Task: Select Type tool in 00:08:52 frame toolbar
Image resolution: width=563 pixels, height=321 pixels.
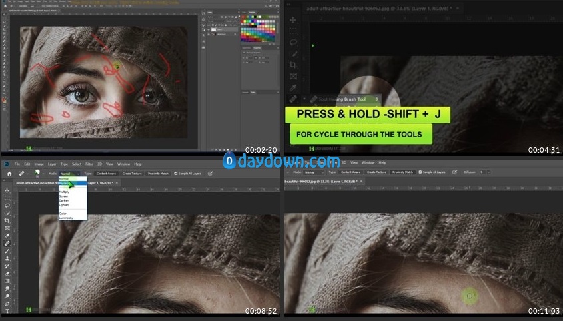Action: [x=7, y=311]
